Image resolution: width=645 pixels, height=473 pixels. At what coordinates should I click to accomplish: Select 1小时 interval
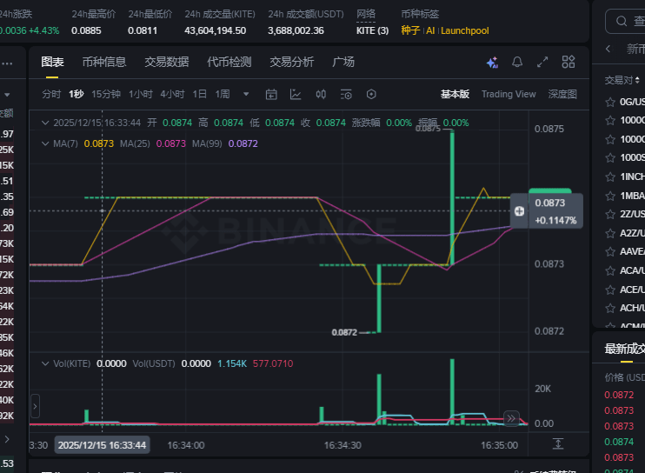[x=140, y=94]
